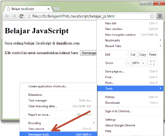
Task: Increase zoom with plus button
Action: point(143,63)
